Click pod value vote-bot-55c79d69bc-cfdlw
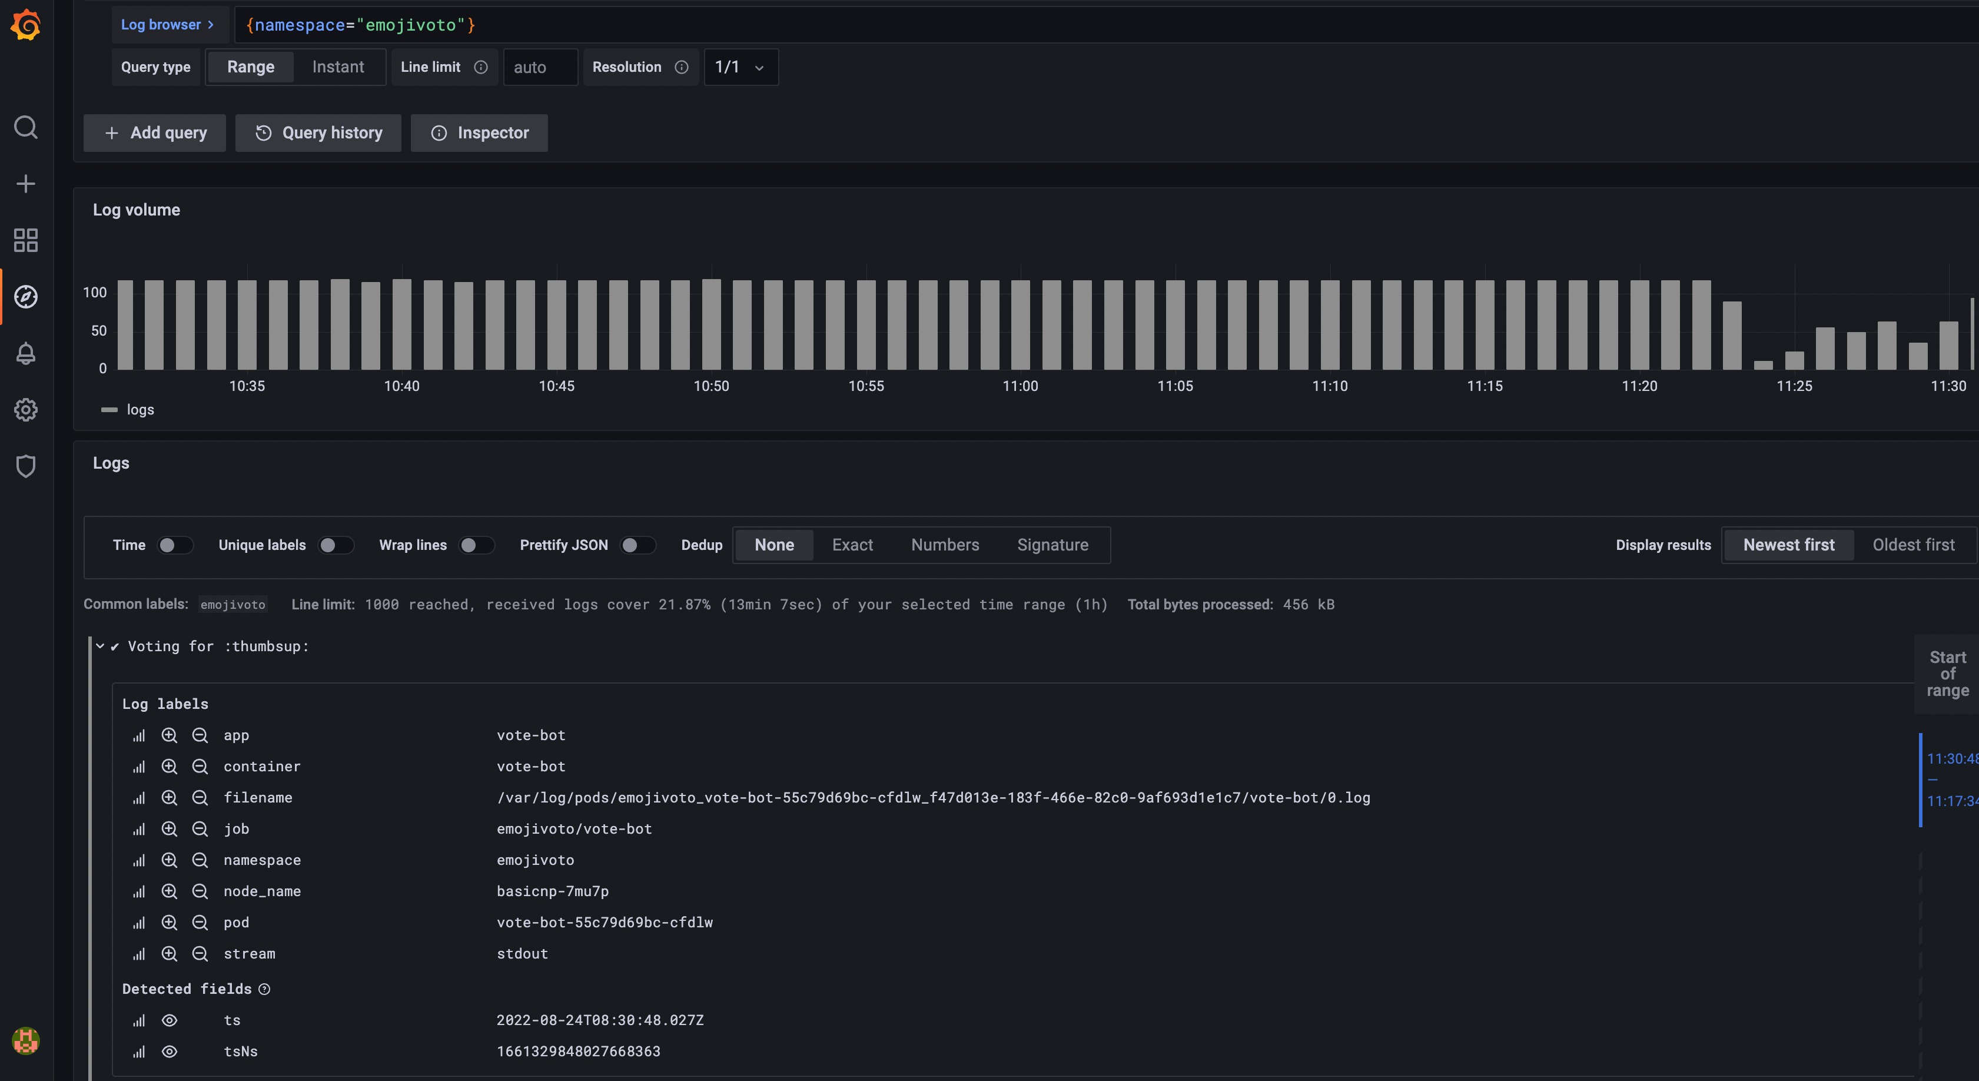 (x=605, y=923)
